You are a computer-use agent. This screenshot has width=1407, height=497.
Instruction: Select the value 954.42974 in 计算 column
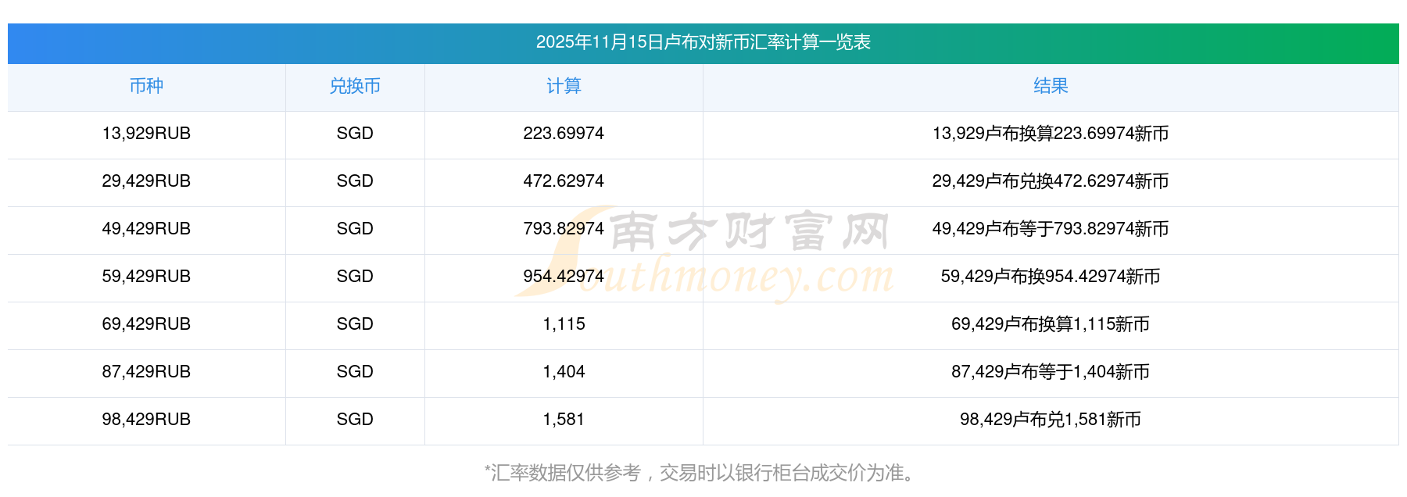click(x=564, y=277)
